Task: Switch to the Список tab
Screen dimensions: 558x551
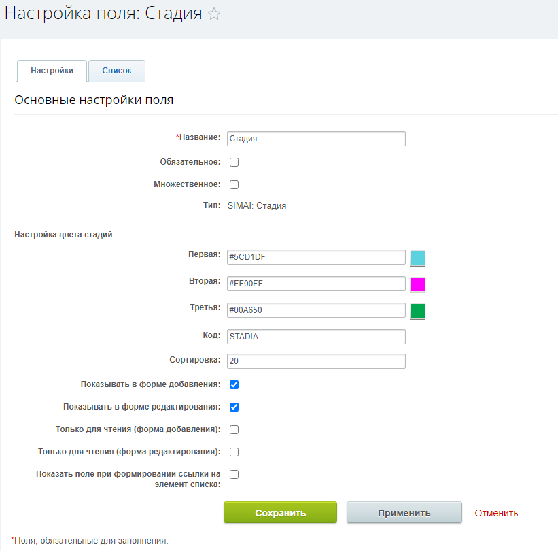Action: point(117,71)
